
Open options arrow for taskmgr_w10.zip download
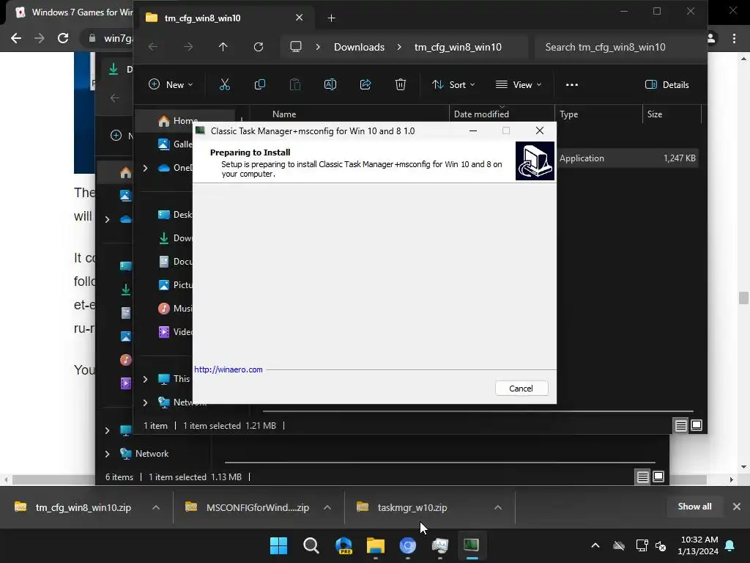(x=498, y=507)
